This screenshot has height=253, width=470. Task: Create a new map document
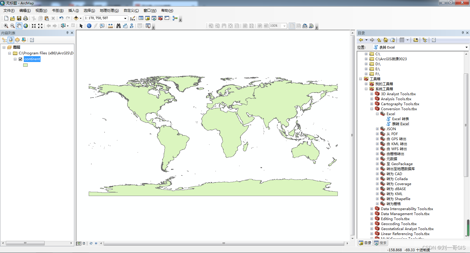point(6,18)
